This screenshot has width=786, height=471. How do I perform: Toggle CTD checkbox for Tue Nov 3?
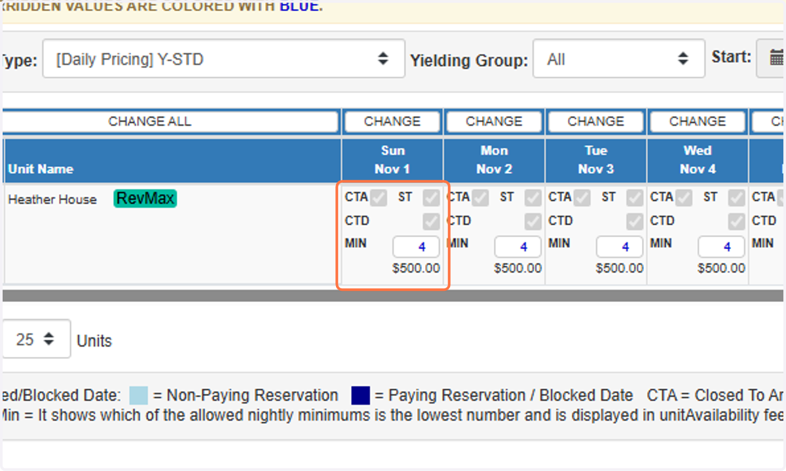[635, 221]
